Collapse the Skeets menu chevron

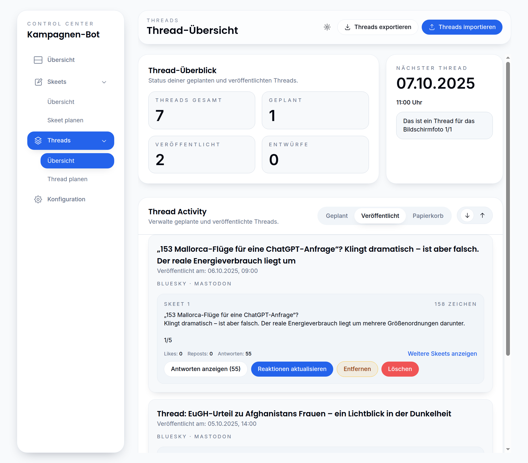(104, 82)
